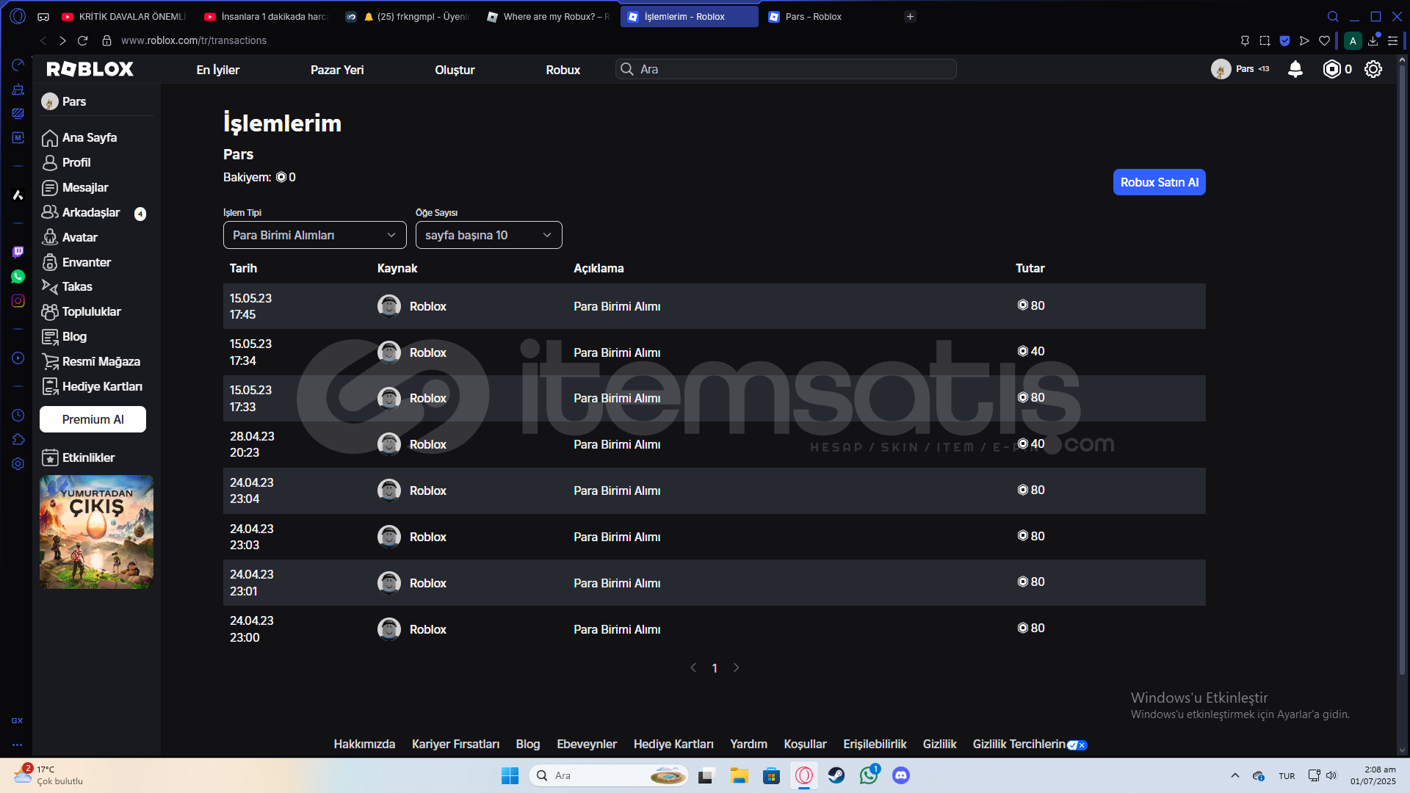The image size is (1410, 793).
Task: Open Envanter from sidebar
Action: click(76, 262)
